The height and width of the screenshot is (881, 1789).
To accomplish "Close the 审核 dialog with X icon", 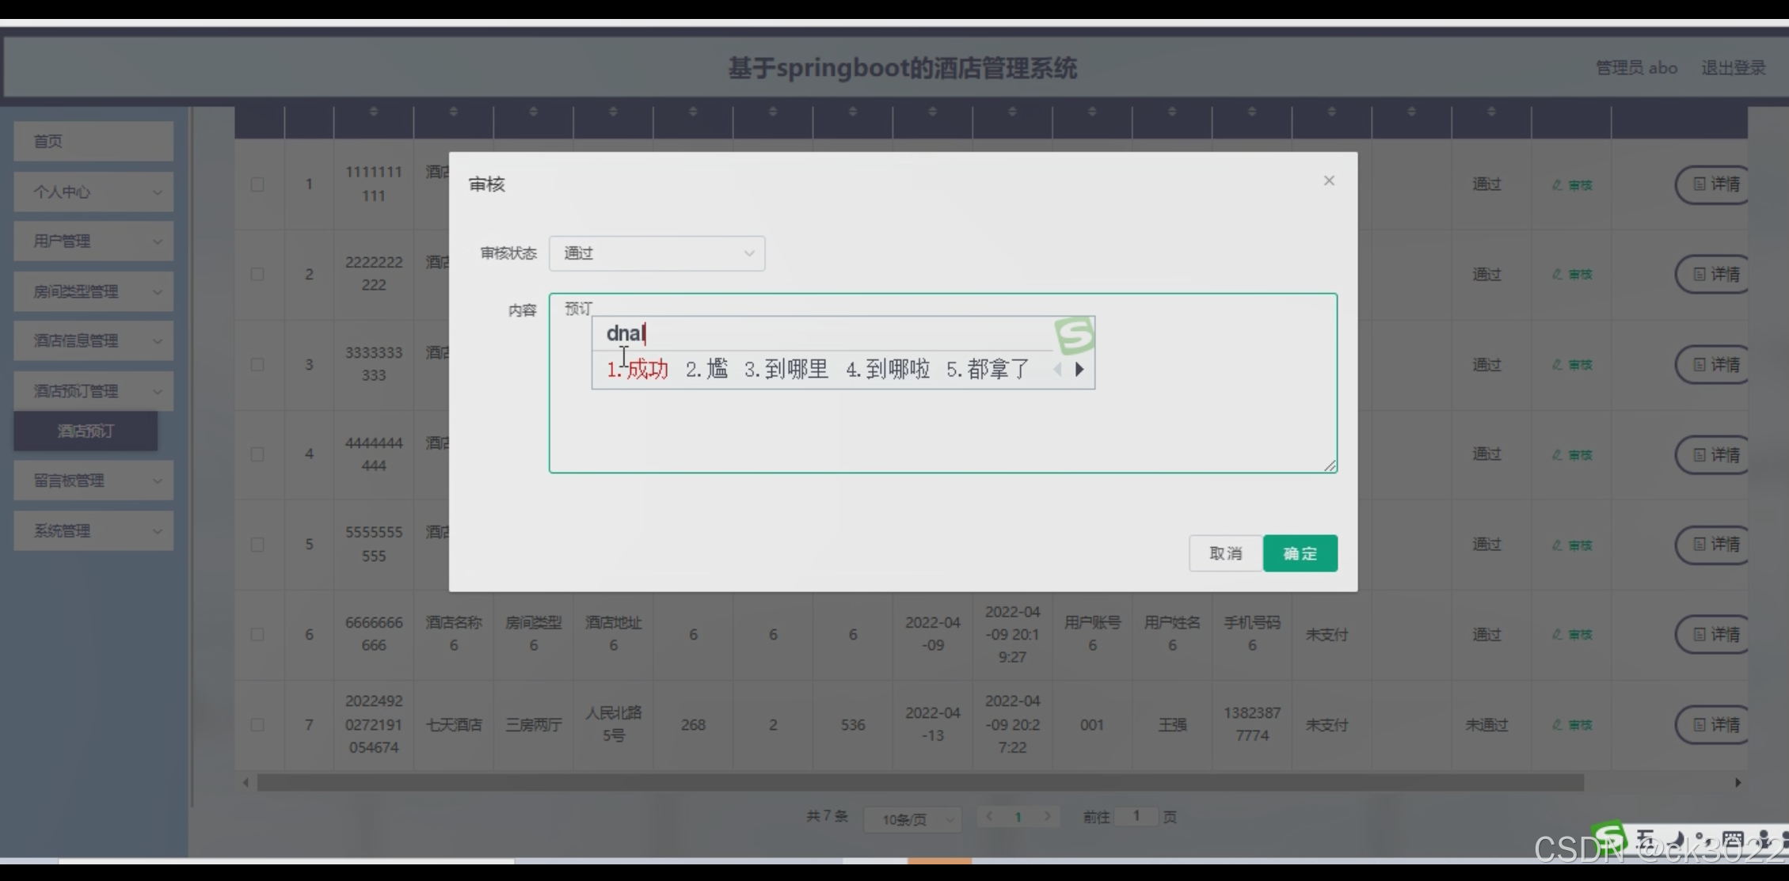I will pyautogui.click(x=1329, y=180).
